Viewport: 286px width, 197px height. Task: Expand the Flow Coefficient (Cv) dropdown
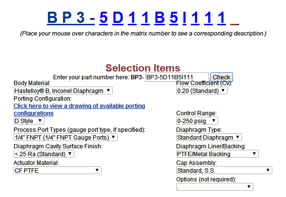202,90
